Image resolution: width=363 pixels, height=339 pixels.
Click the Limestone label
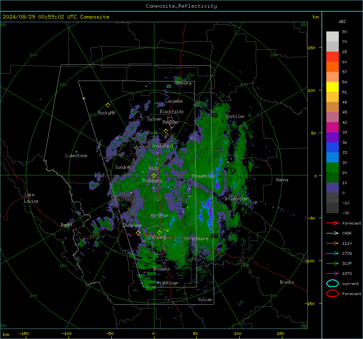(x=76, y=156)
